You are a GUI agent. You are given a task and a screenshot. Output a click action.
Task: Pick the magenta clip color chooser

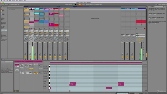click(x=17, y=64)
